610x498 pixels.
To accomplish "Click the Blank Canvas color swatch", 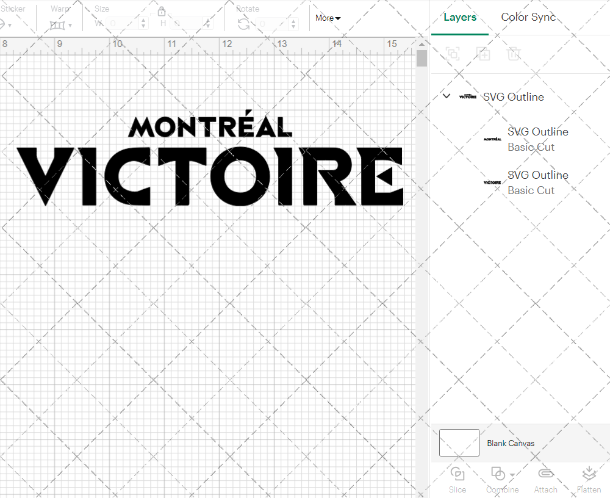I will [459, 443].
